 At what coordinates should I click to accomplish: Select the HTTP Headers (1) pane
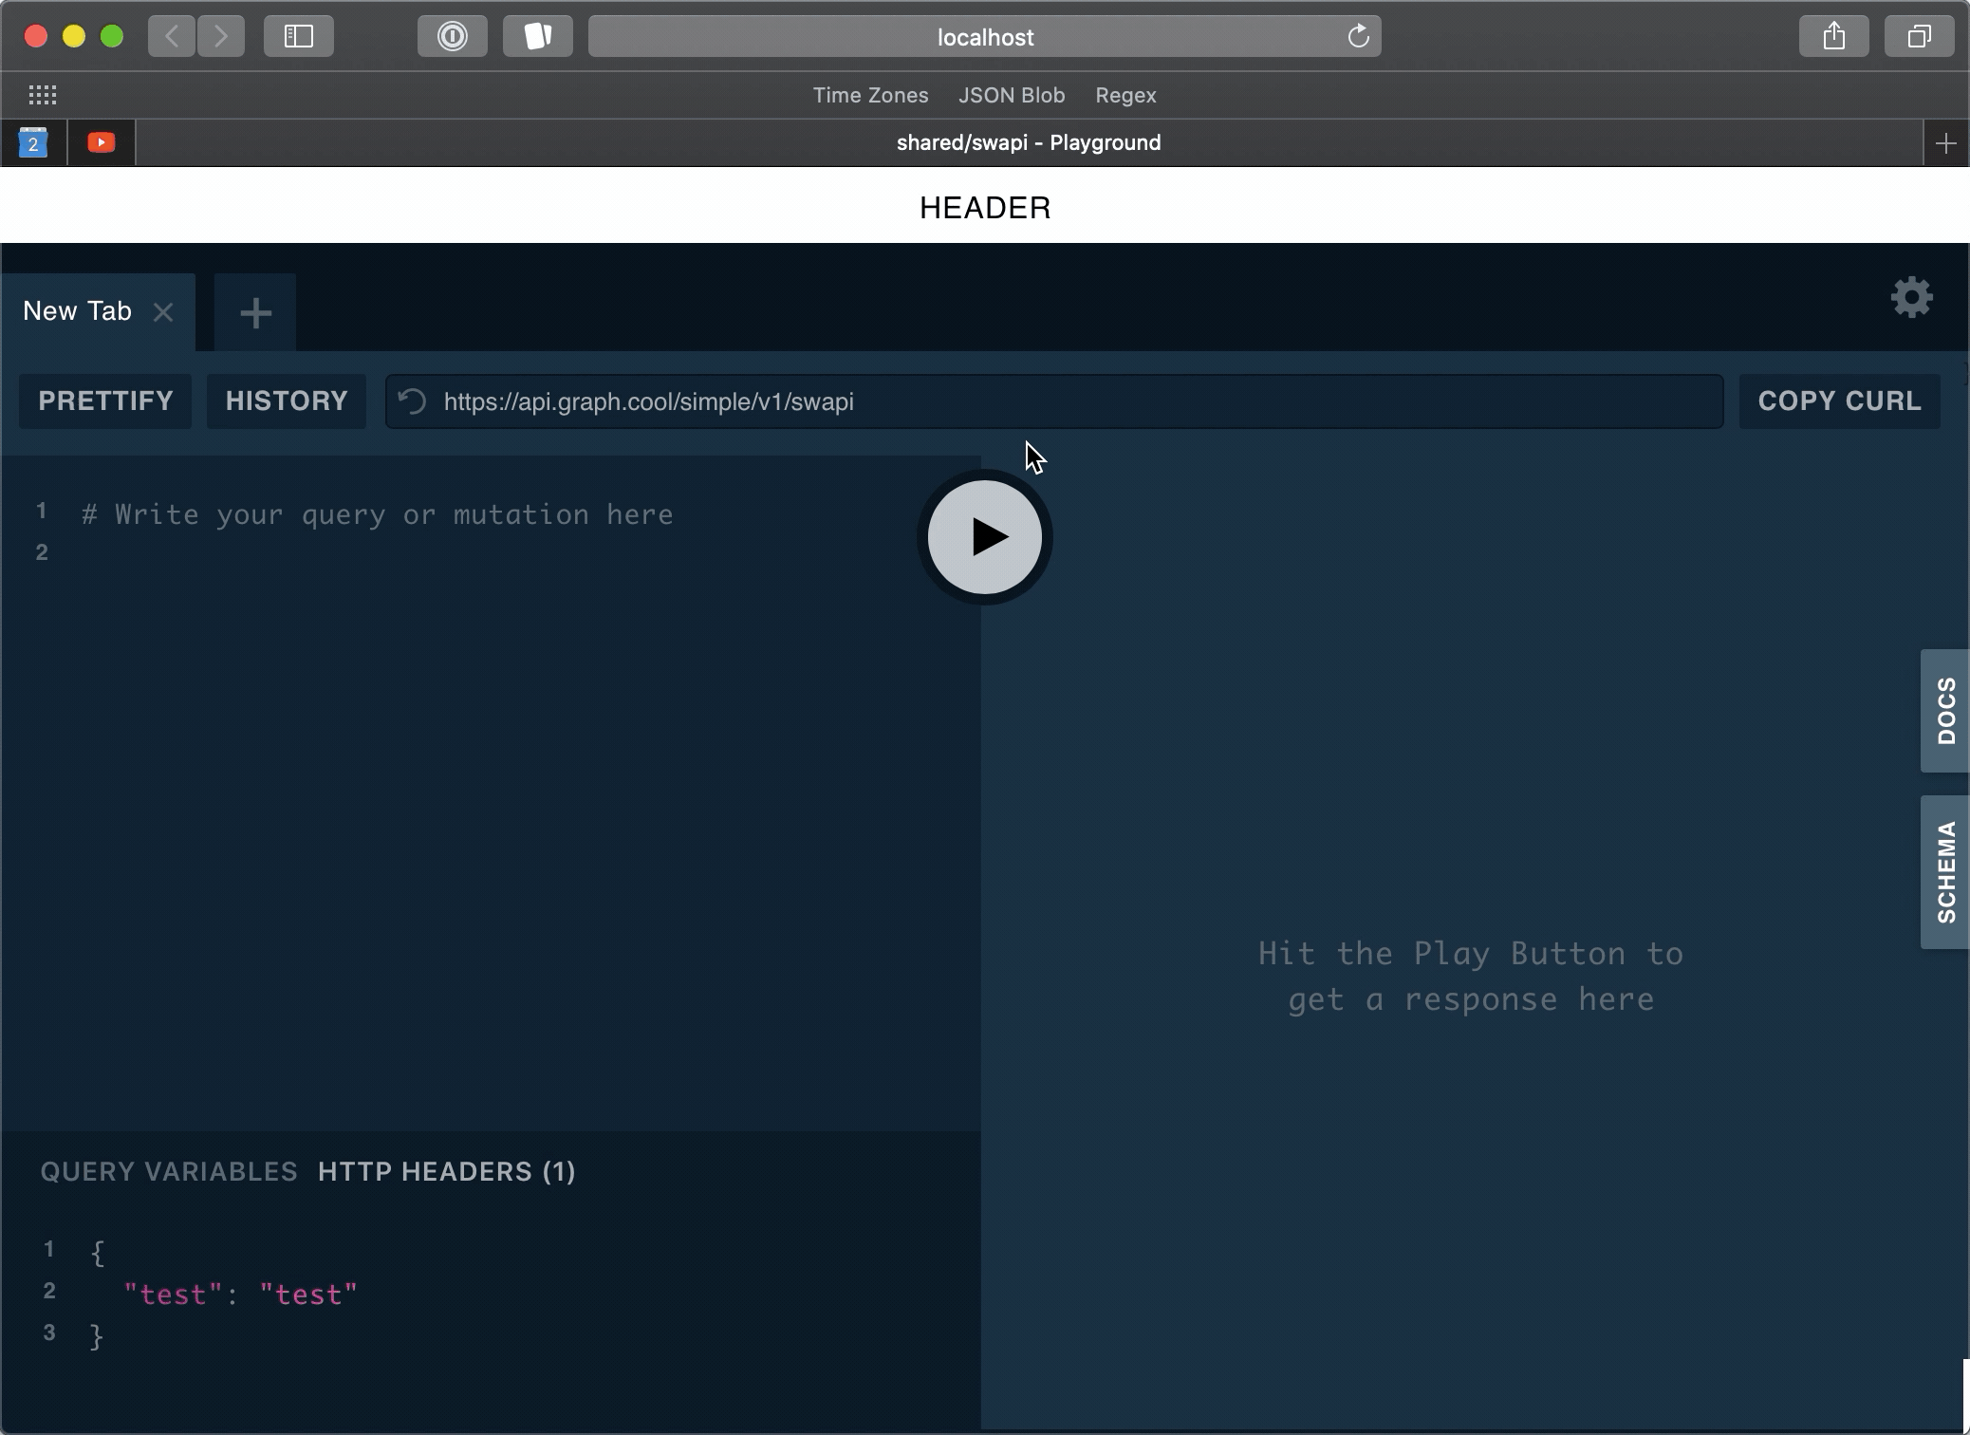point(447,1172)
